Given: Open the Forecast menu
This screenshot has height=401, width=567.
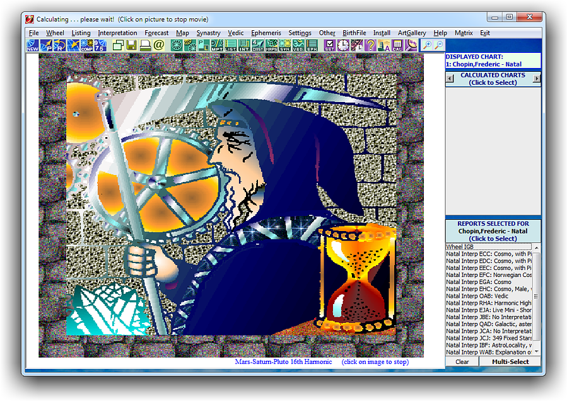Looking at the screenshot, I should [x=156, y=33].
